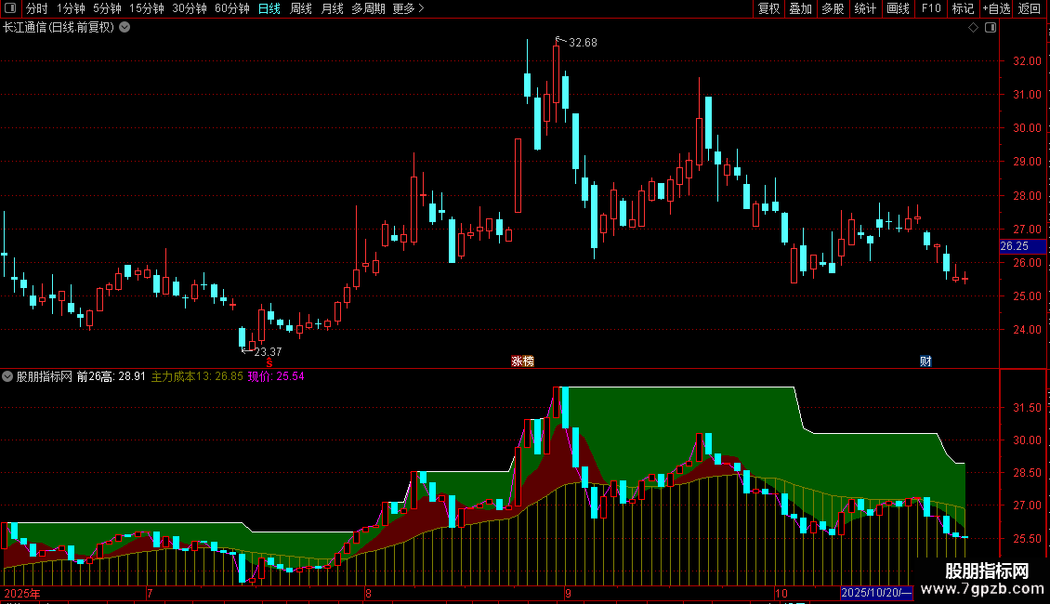The height and width of the screenshot is (604, 1050).
Task: Select the 60分钟 period tab
Action: click(x=232, y=8)
